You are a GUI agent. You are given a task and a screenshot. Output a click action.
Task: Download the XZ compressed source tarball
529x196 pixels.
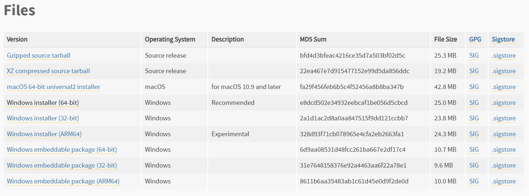(48, 71)
